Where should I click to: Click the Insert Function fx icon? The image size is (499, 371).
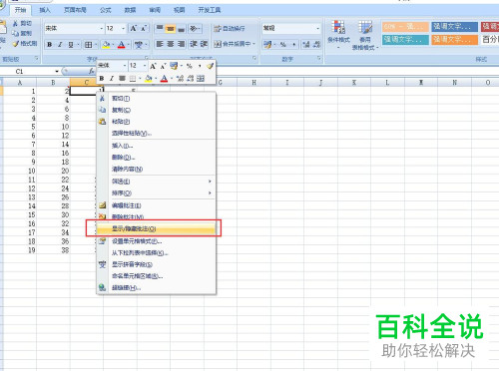pos(92,71)
